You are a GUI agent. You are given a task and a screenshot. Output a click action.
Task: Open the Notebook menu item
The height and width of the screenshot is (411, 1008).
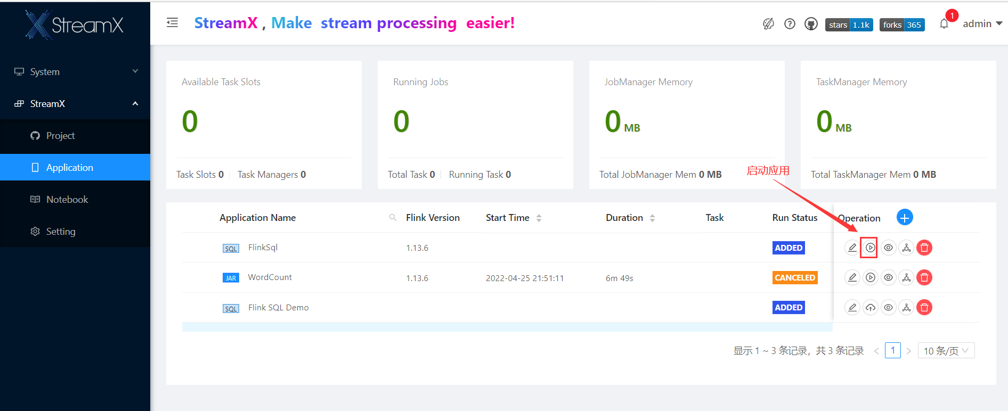click(x=75, y=199)
